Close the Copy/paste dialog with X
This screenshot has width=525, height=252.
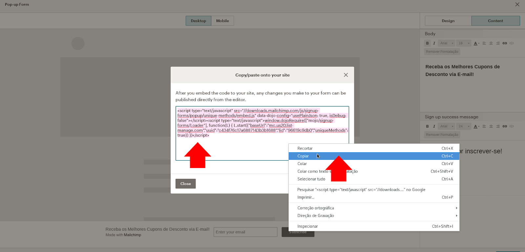[346, 75]
